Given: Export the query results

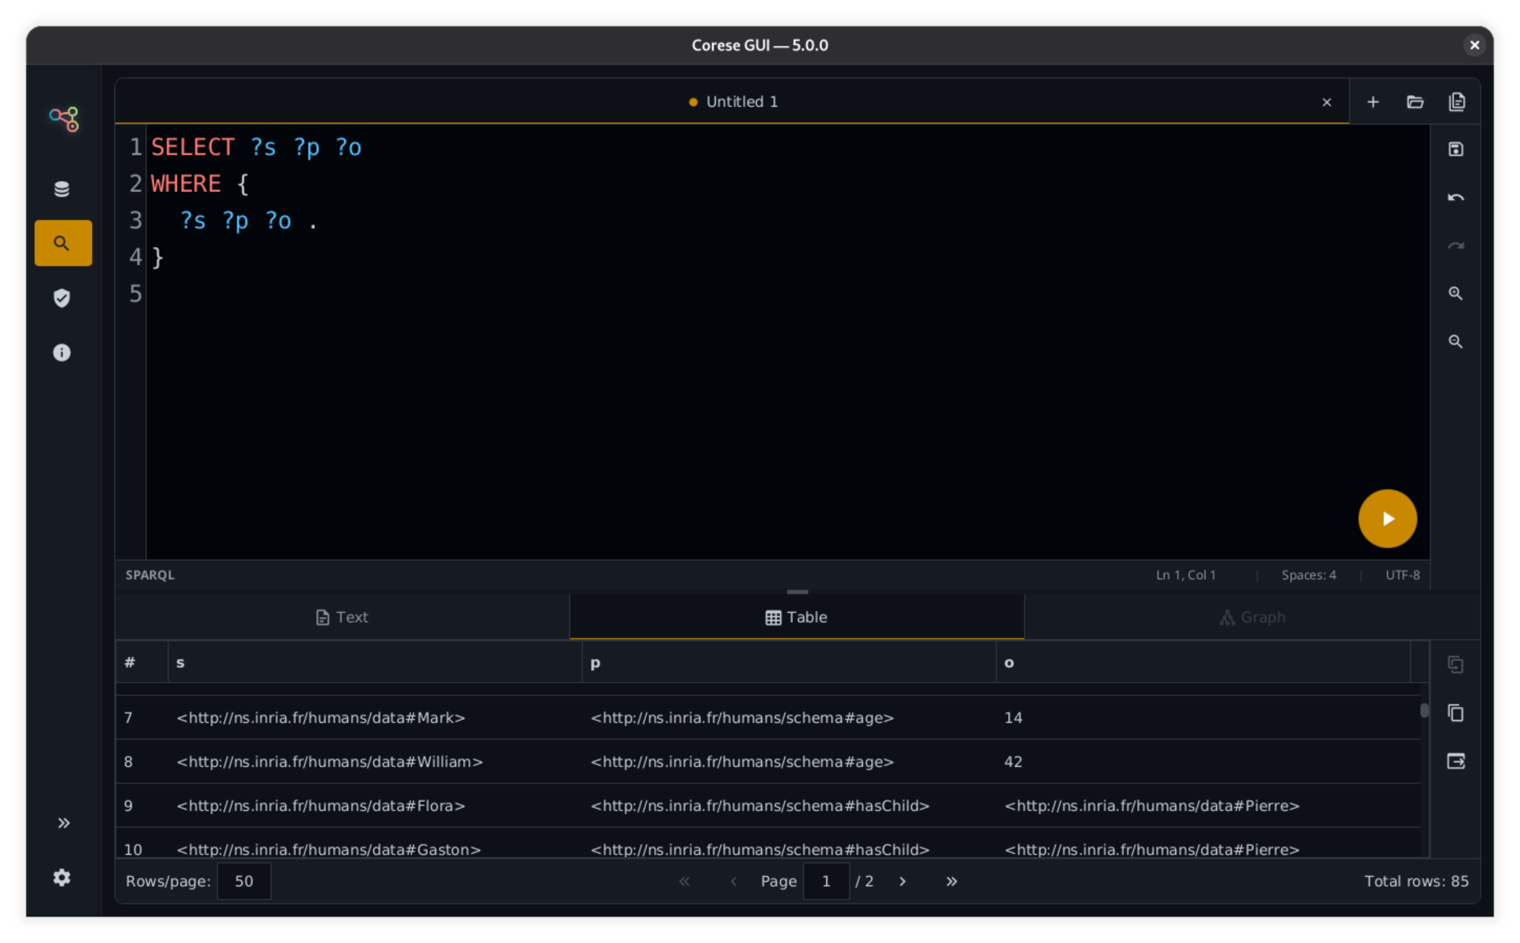Looking at the screenshot, I should coord(1456,761).
